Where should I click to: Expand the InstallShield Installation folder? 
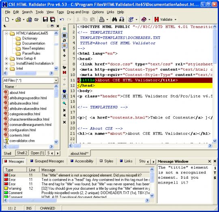(x=6, y=63)
